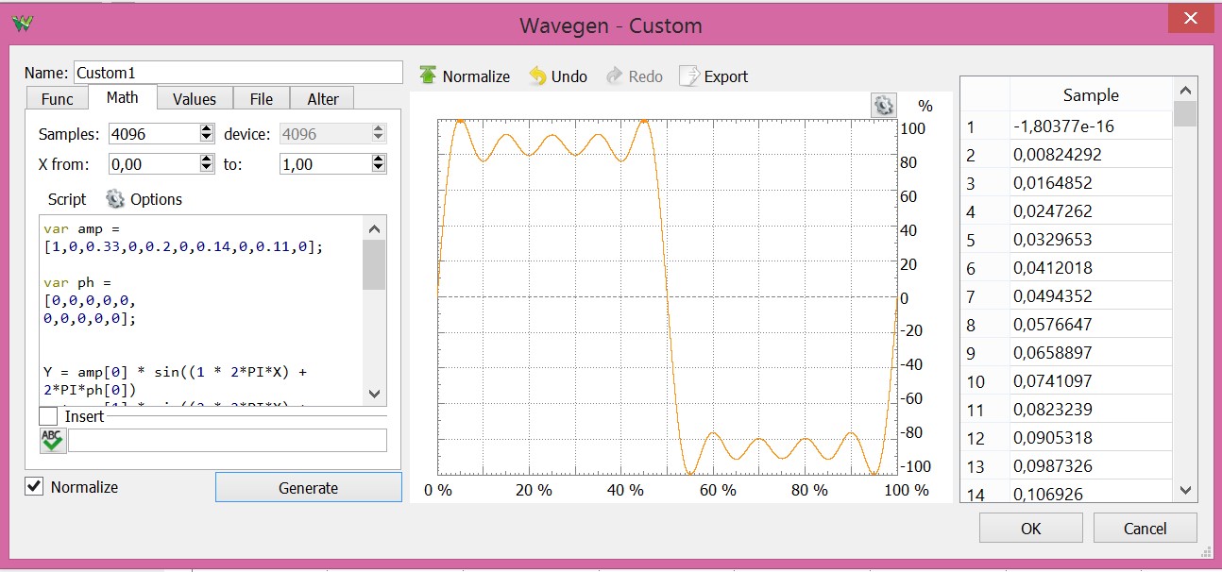Select row header number 9
The width and height of the screenshot is (1222, 572).
[x=985, y=352]
